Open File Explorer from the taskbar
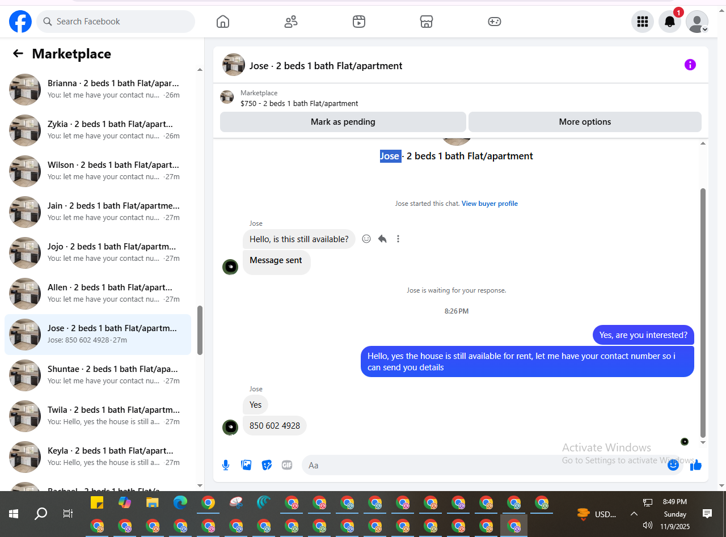 (x=153, y=502)
